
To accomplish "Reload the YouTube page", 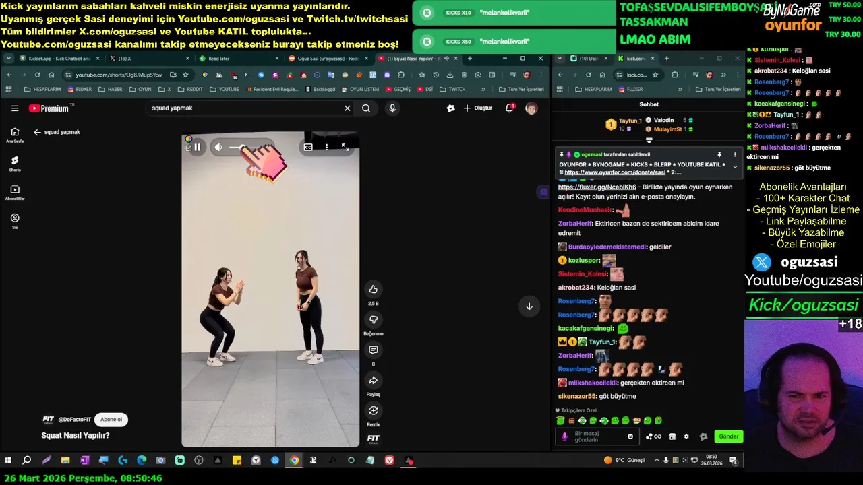I will tap(37, 75).
